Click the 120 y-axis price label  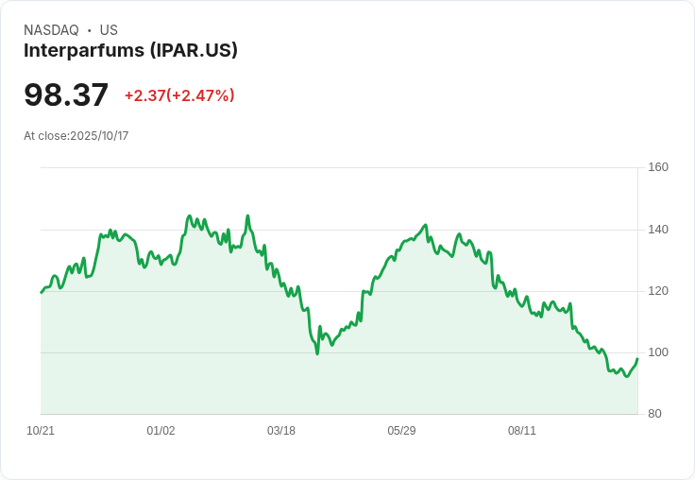pyautogui.click(x=658, y=291)
